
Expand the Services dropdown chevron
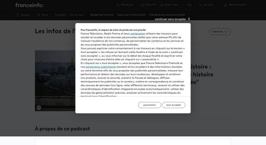(x=216, y=5)
